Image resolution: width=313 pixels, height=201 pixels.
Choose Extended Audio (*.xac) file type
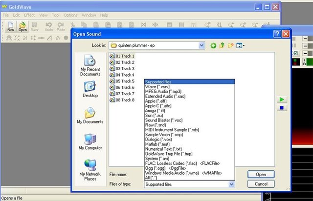pyautogui.click(x=189, y=96)
